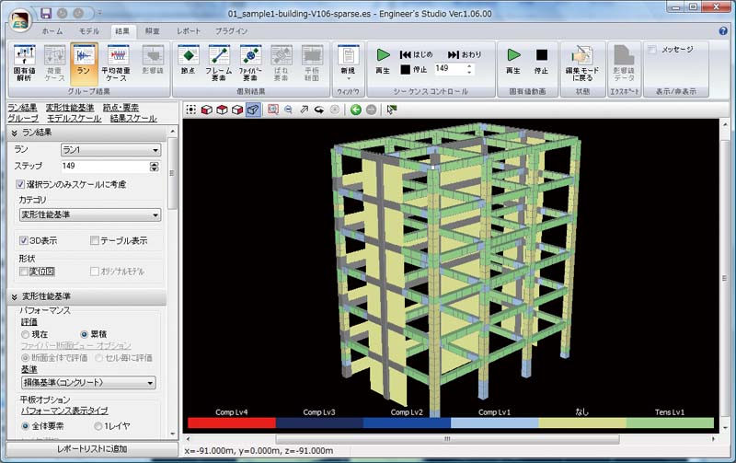This screenshot has width=736, height=463.
Task: Play the 固有値動画 eigenvalue animation
Action: pyautogui.click(x=513, y=62)
